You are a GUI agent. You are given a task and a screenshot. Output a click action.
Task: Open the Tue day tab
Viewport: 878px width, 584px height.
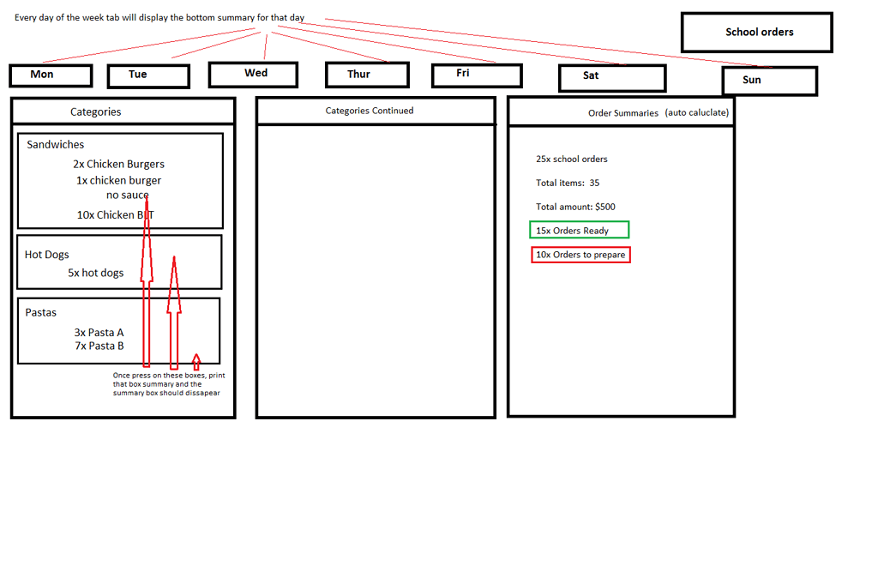(x=147, y=75)
